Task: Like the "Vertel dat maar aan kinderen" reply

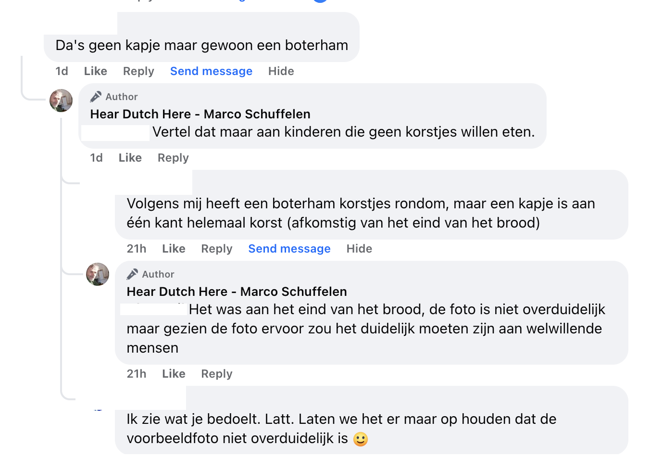Action: [x=130, y=158]
